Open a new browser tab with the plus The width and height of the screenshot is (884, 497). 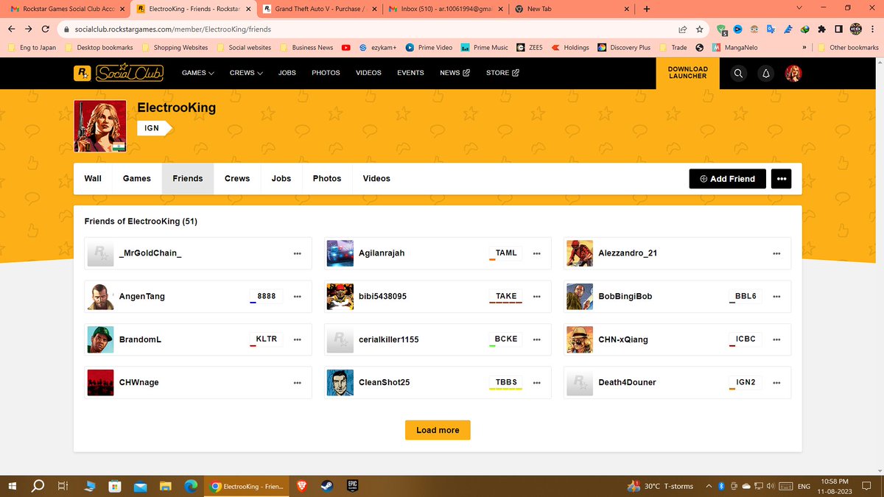646,9
